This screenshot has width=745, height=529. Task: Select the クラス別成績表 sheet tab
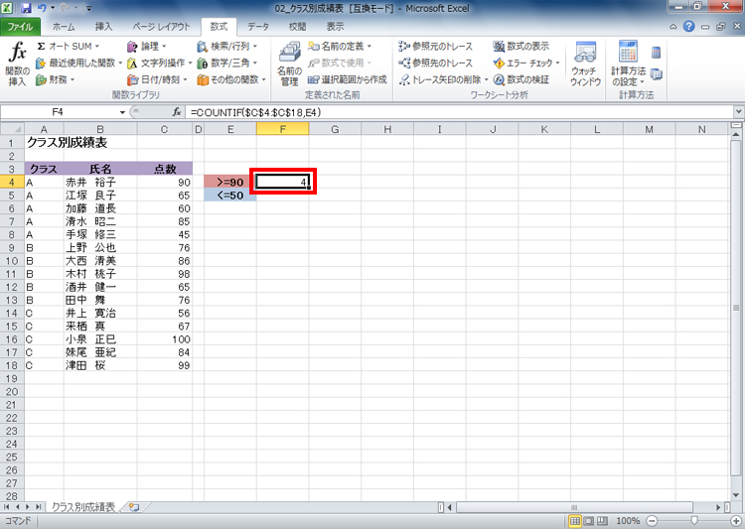pyautogui.click(x=83, y=507)
